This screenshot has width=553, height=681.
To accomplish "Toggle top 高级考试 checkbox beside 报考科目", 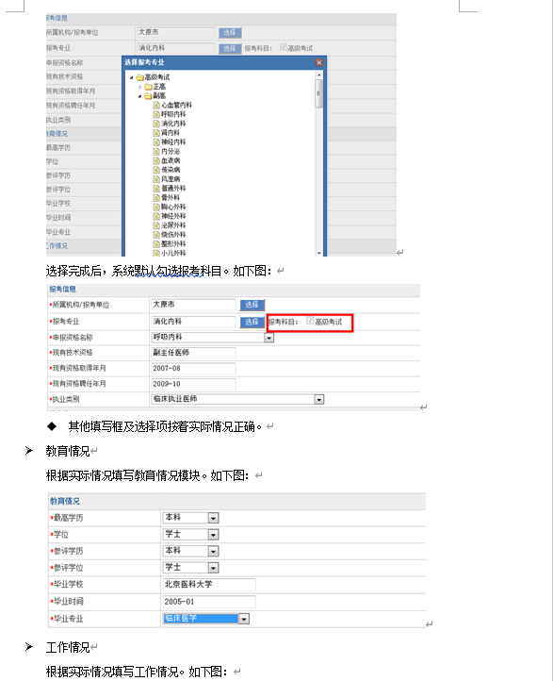I will click(x=284, y=47).
